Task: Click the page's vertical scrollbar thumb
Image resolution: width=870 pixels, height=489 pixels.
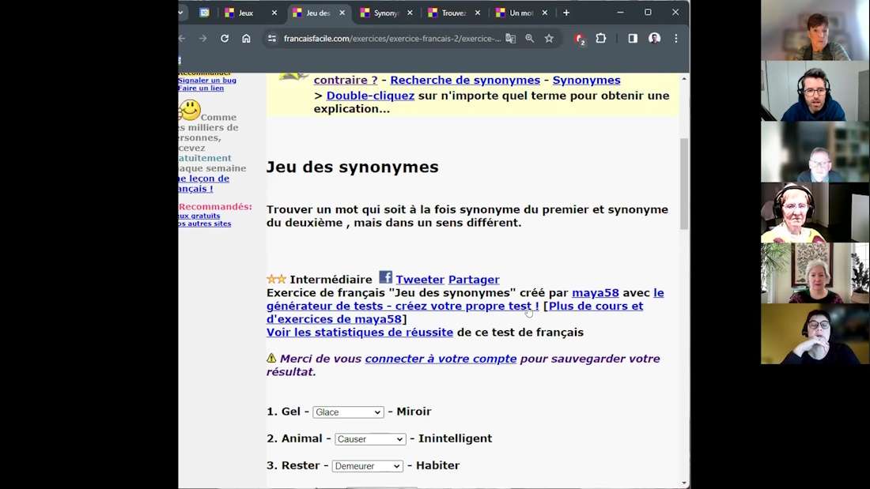Action: click(684, 183)
